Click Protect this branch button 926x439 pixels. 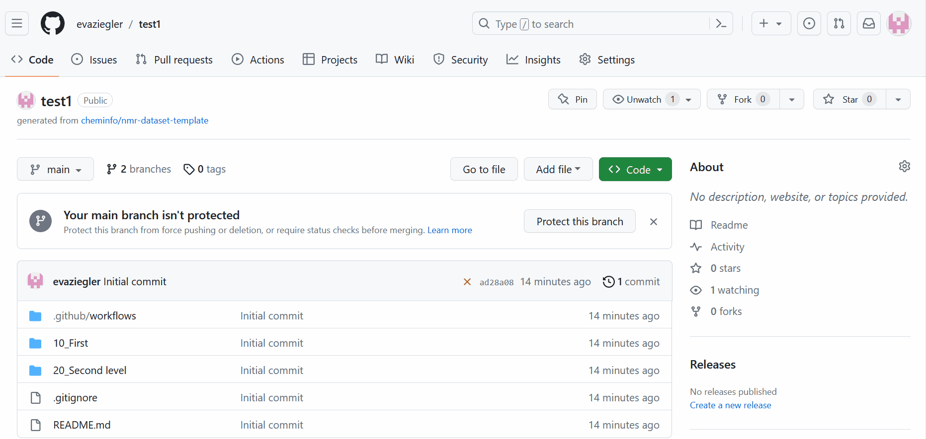point(579,221)
